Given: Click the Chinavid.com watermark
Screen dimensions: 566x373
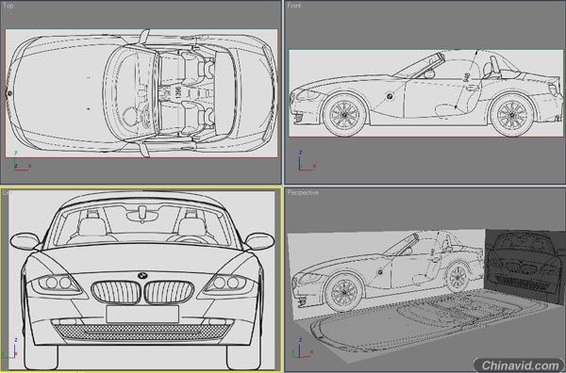Looking at the screenshot, I should (x=519, y=365).
